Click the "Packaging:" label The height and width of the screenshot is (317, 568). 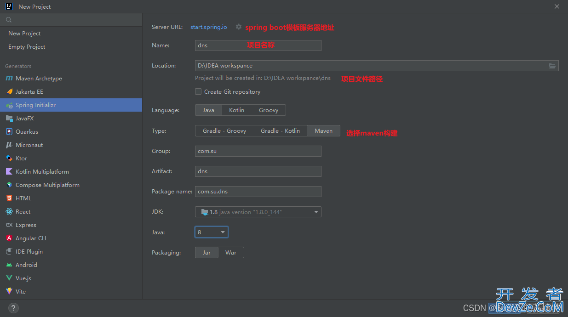(x=166, y=253)
